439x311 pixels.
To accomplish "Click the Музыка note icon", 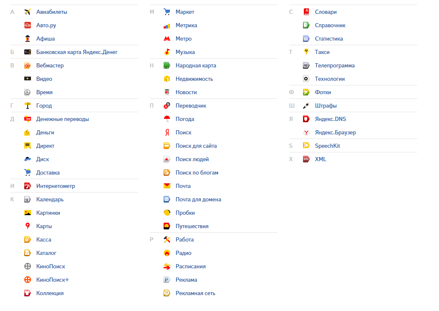I will [x=167, y=52].
